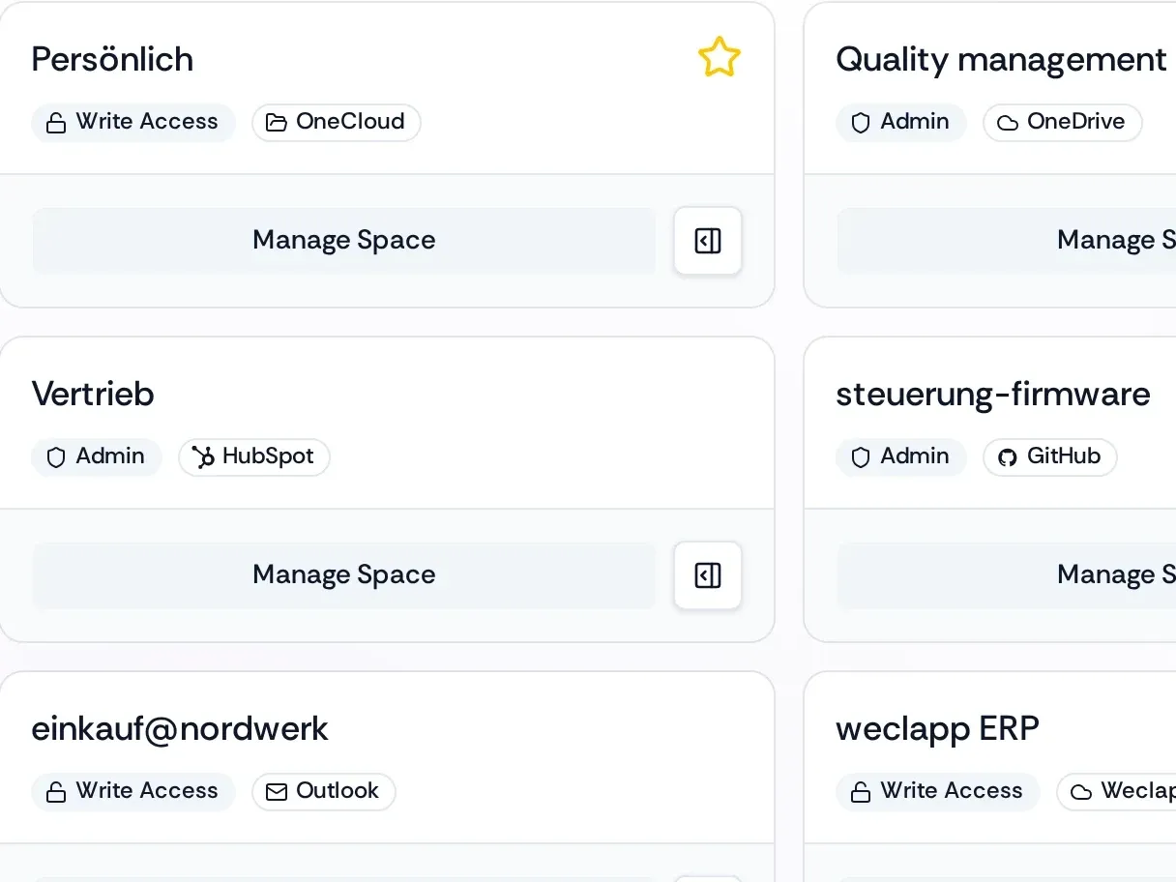
Task: Click the shield icon on Quality management Admin
Action: (861, 123)
